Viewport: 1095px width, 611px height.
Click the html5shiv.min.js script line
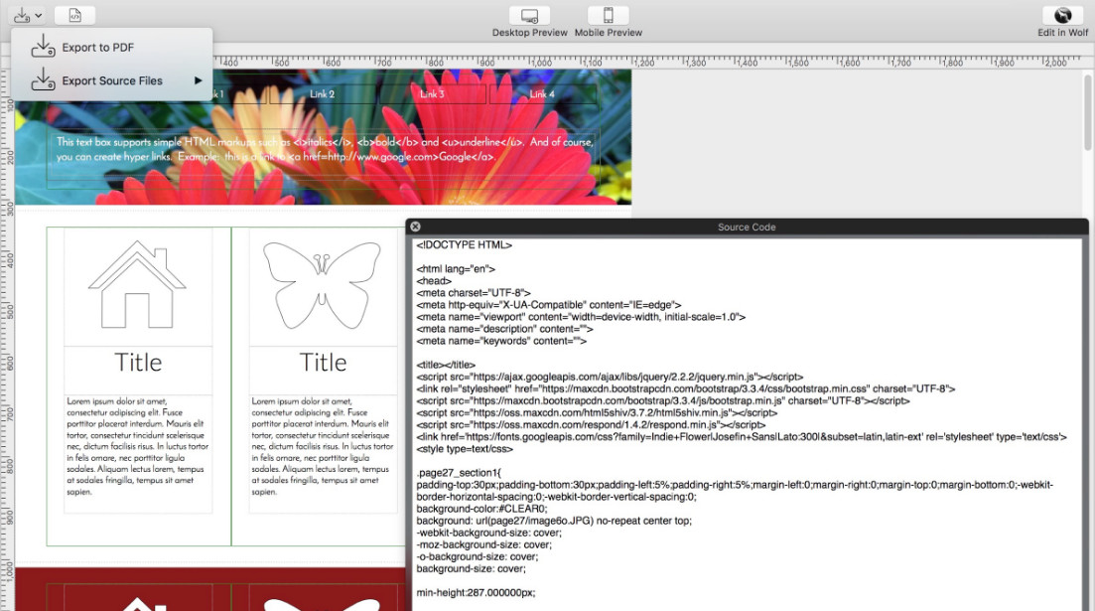[597, 413]
